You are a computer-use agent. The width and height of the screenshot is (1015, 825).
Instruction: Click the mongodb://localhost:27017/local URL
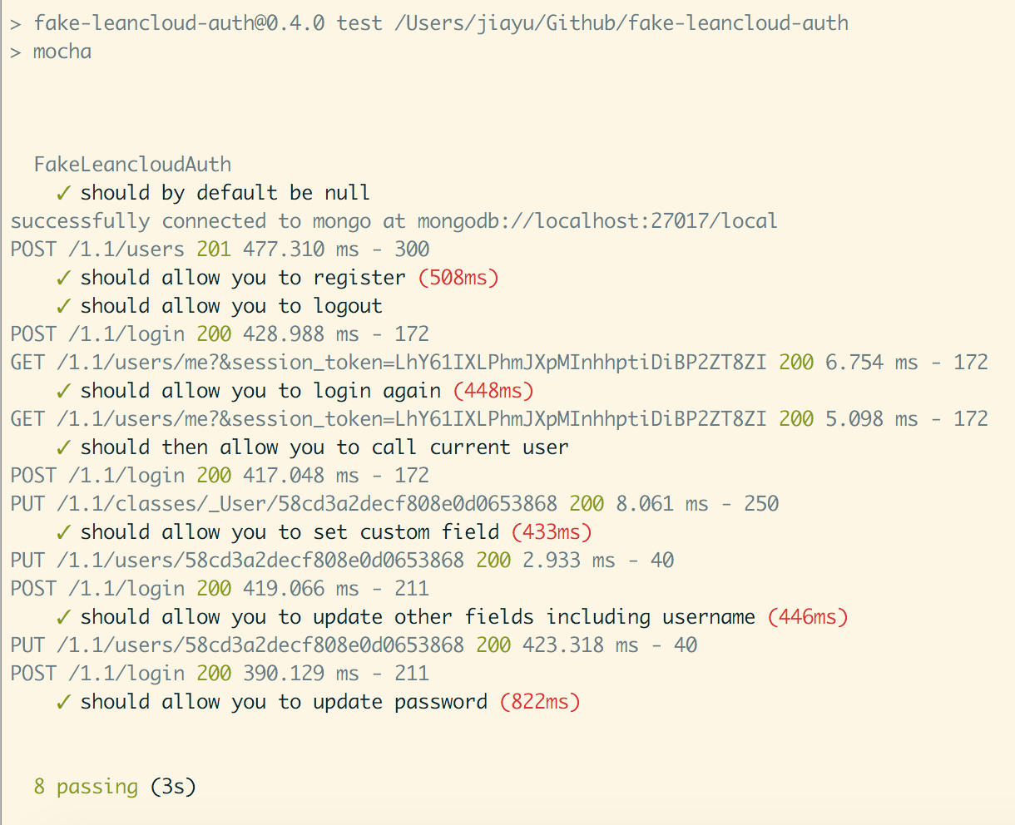coord(597,221)
